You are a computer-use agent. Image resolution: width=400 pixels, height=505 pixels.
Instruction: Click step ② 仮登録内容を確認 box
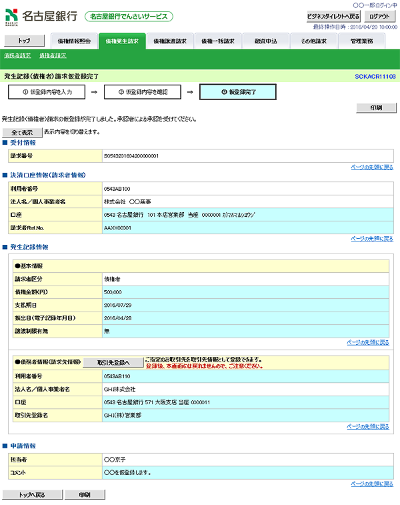(143, 92)
